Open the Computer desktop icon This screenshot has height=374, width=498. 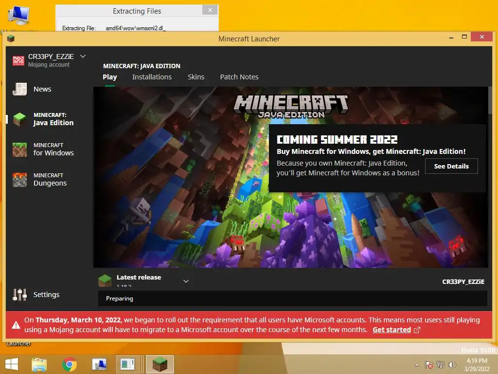tap(19, 15)
